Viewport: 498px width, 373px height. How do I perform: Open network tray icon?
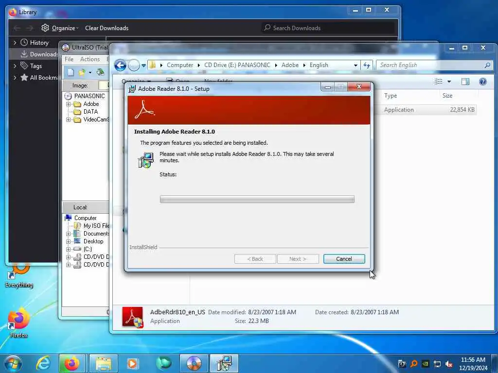[437, 364]
